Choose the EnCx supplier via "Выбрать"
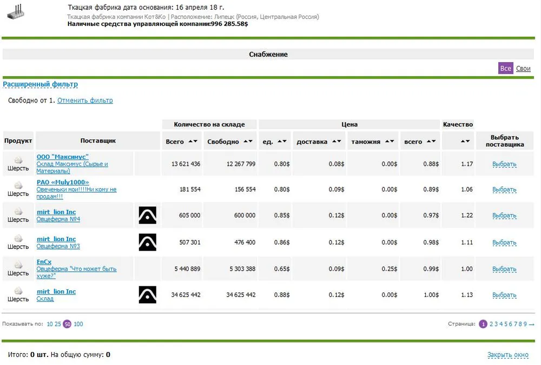 pyautogui.click(x=504, y=269)
